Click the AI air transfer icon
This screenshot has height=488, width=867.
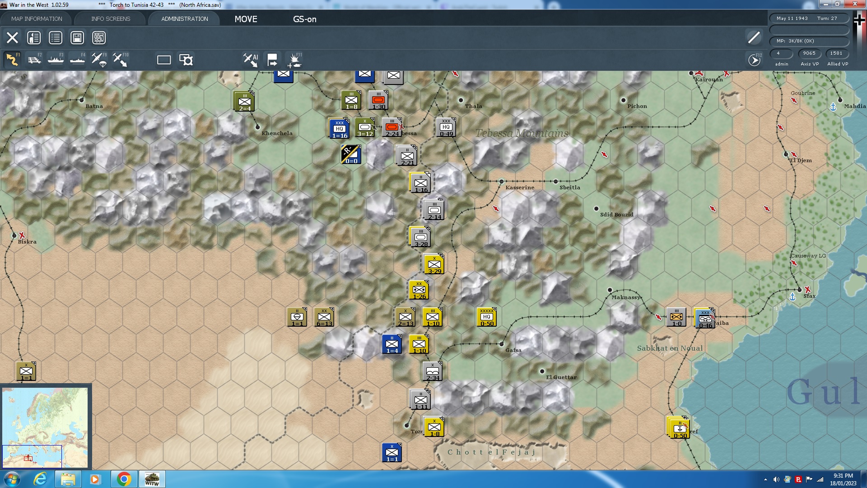(250, 60)
